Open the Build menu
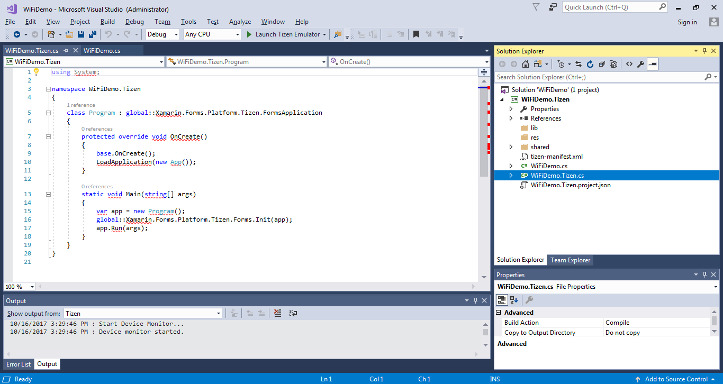 (x=107, y=22)
